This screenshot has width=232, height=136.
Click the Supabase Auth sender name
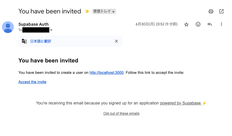tap(33, 24)
